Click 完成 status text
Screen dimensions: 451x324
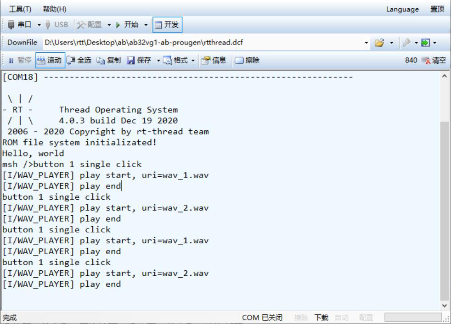(10, 318)
